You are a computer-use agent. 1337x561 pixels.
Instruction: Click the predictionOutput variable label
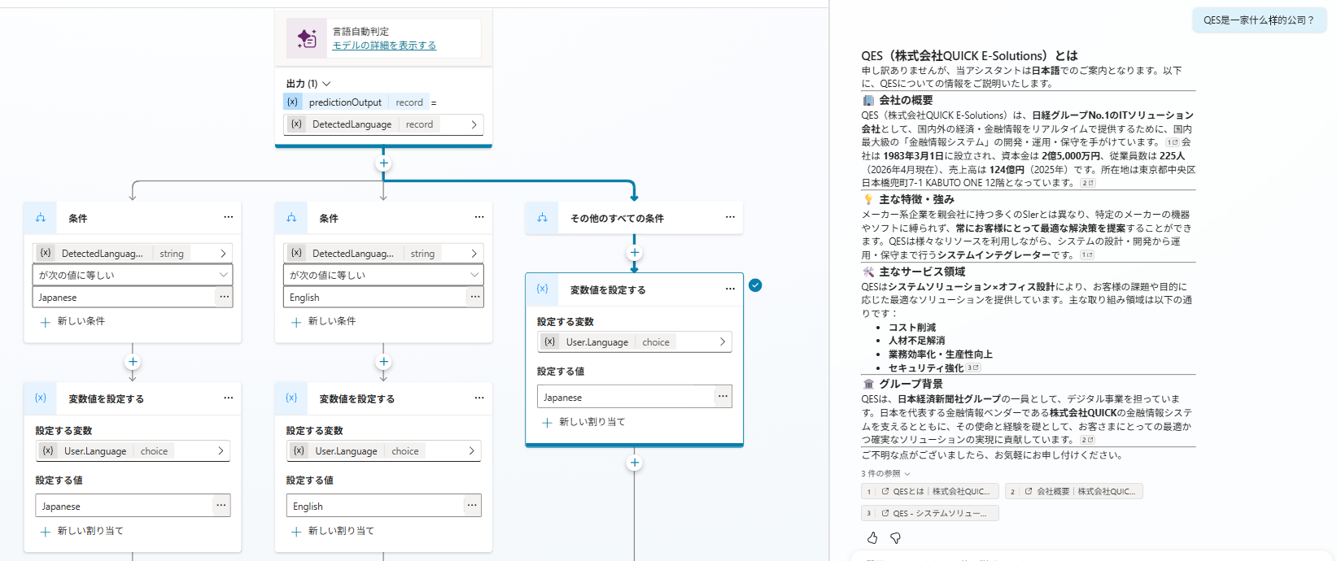345,102
